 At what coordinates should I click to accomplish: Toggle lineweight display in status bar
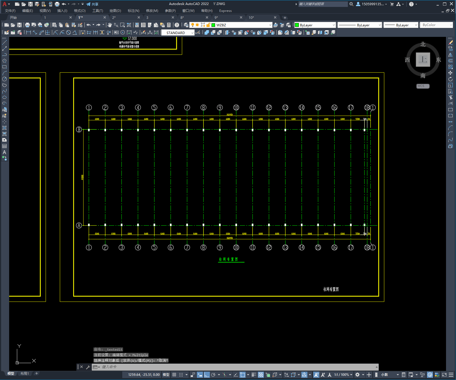click(x=254, y=375)
